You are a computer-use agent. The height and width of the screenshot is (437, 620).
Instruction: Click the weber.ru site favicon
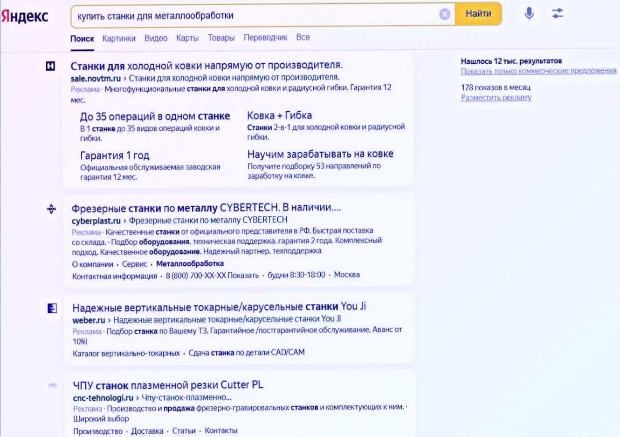pos(50,307)
